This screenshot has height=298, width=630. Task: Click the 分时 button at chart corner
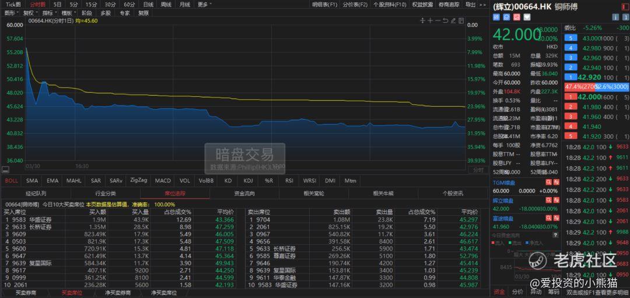tap(478, 170)
